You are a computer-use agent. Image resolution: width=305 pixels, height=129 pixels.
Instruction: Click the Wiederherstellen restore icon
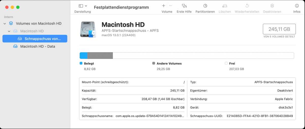[247, 6]
